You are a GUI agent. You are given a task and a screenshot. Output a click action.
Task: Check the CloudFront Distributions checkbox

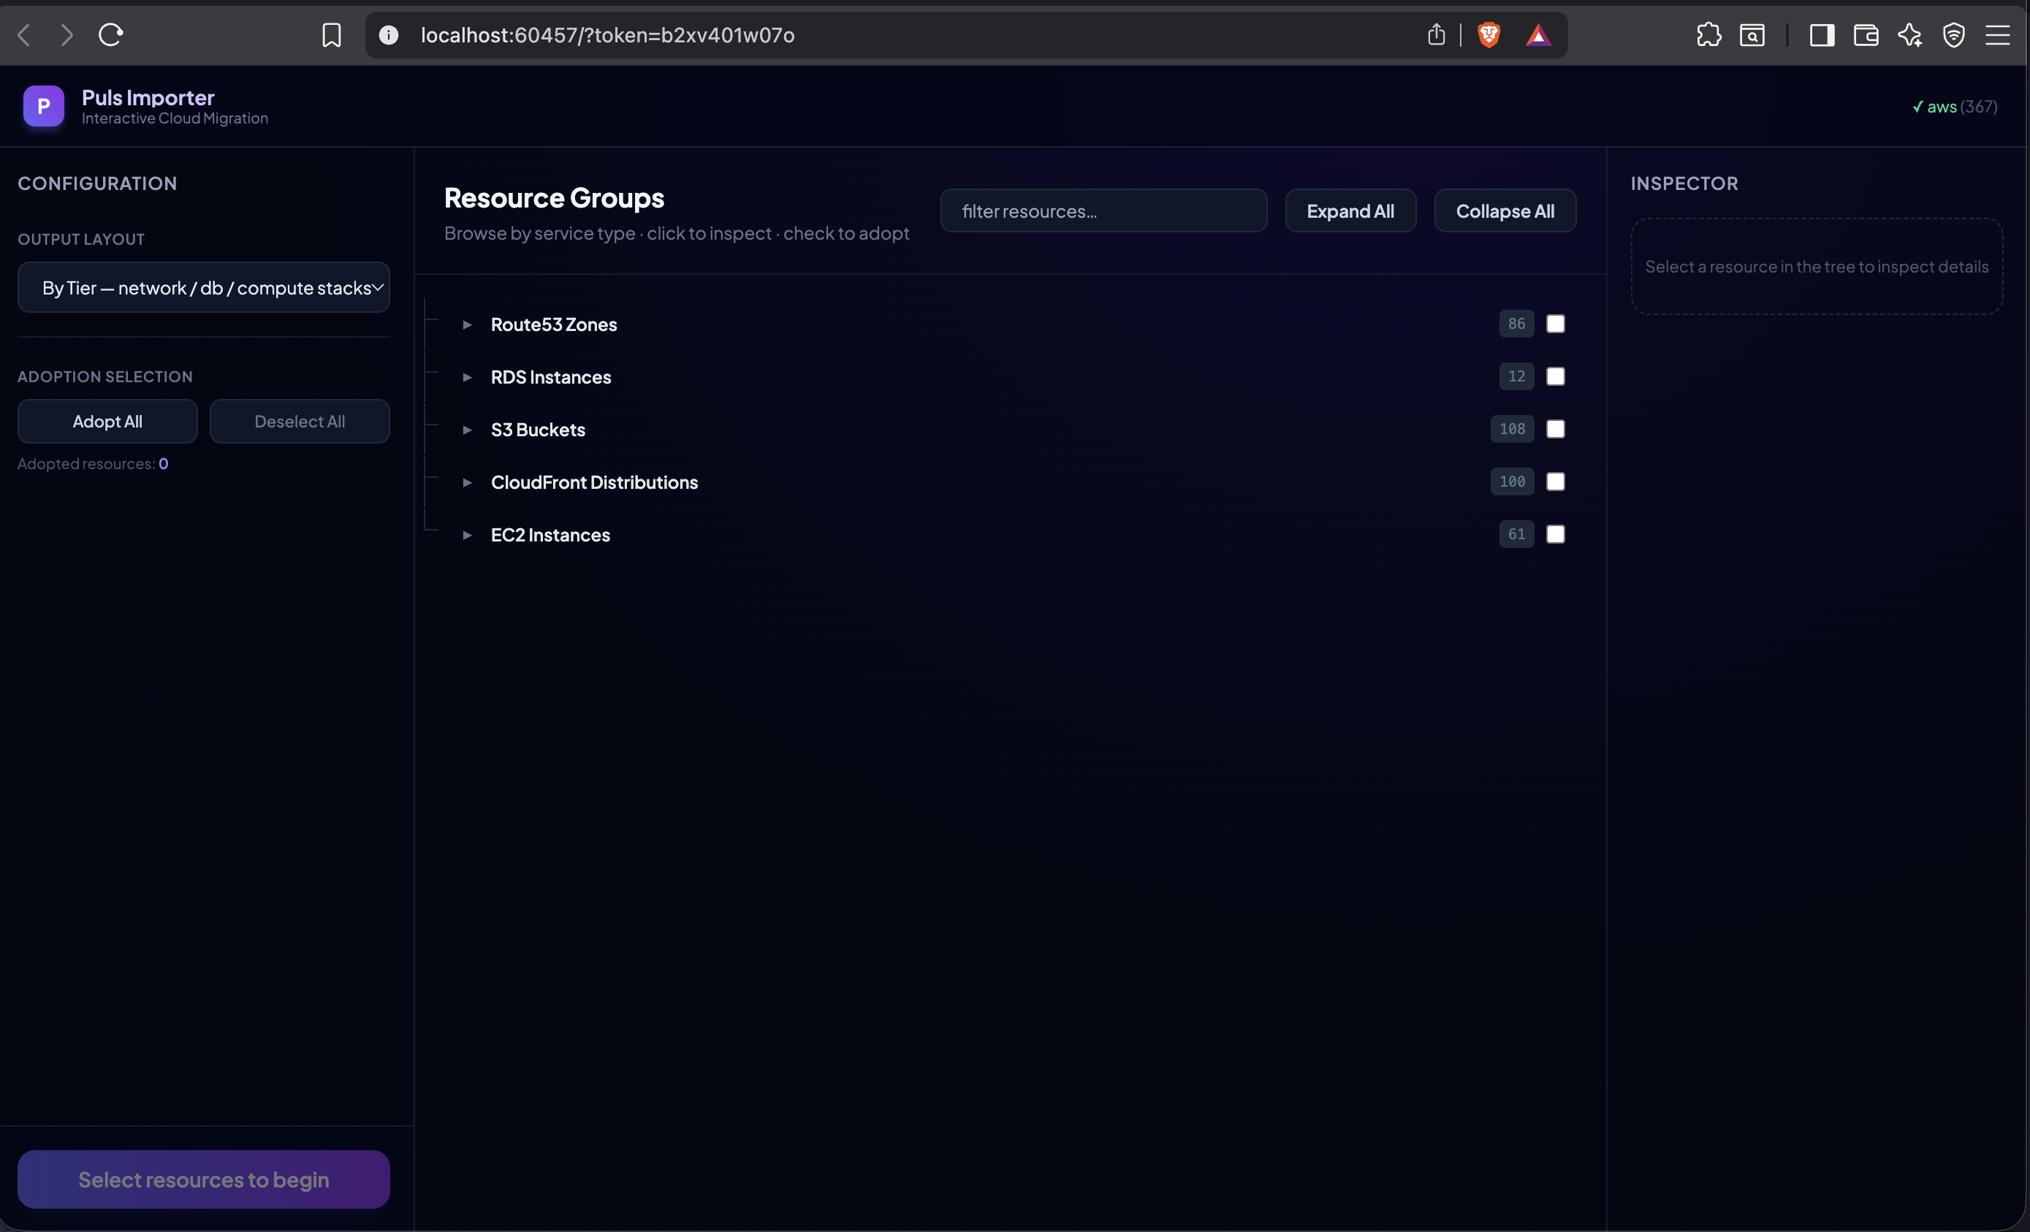click(1556, 482)
